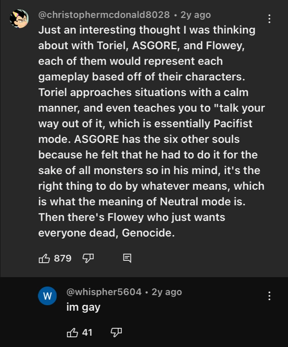This screenshot has width=288, height=347.
Task: Click "2y ago" timestamp on top comment
Action: (195, 15)
